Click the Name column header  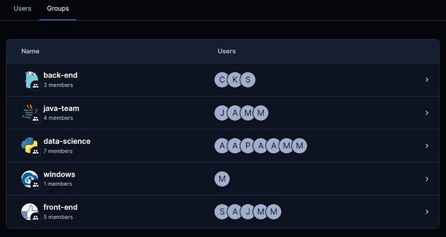point(30,51)
